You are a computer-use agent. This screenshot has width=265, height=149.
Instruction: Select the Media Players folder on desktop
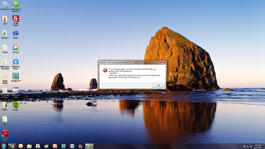pyautogui.click(x=5, y=78)
